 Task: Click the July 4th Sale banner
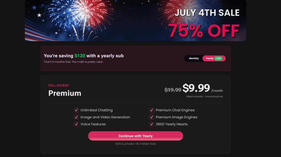coord(136,20)
